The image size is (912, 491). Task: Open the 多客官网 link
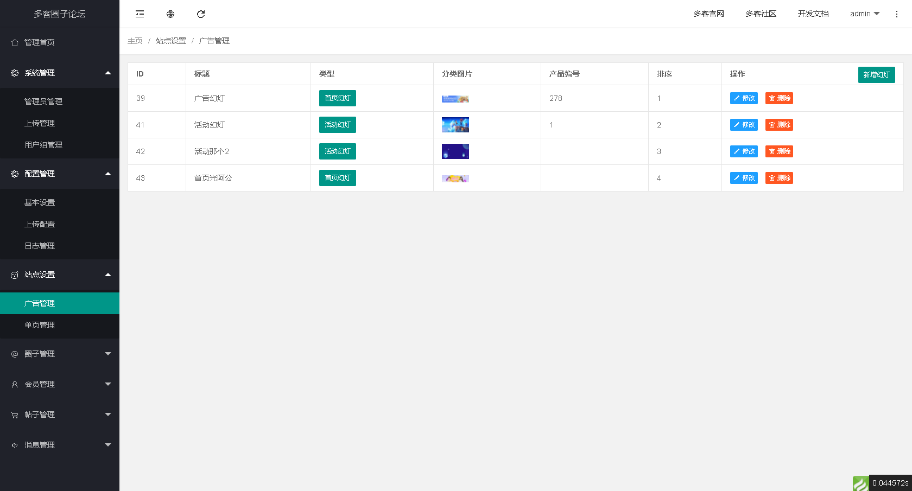(x=708, y=14)
